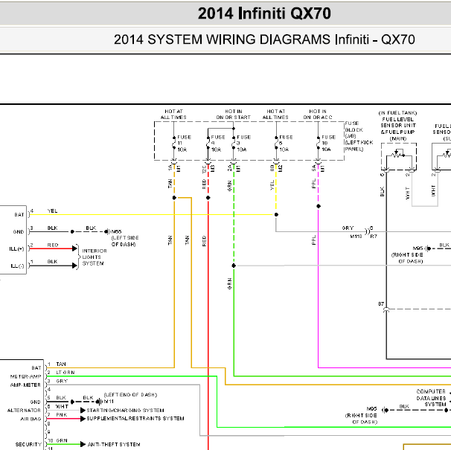Screen dimensions: 451x450
Task: Click the "INTERIOR LIGHTS SYSTEM" reference
Action: click(x=95, y=257)
